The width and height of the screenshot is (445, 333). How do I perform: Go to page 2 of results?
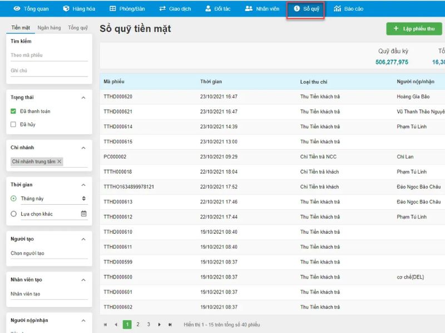(x=138, y=325)
